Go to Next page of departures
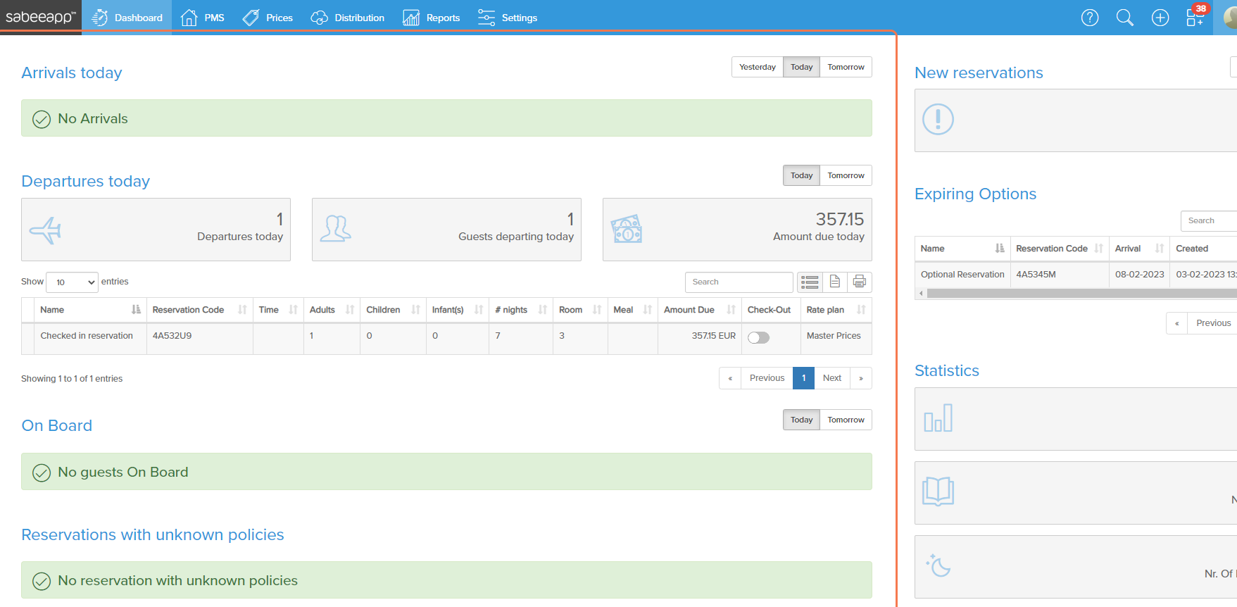The width and height of the screenshot is (1237, 607). click(832, 378)
